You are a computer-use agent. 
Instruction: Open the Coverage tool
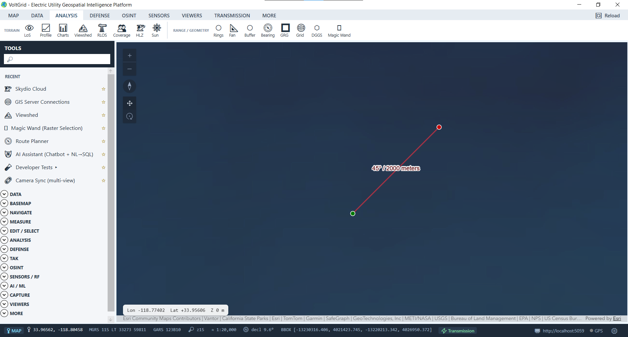tap(122, 30)
